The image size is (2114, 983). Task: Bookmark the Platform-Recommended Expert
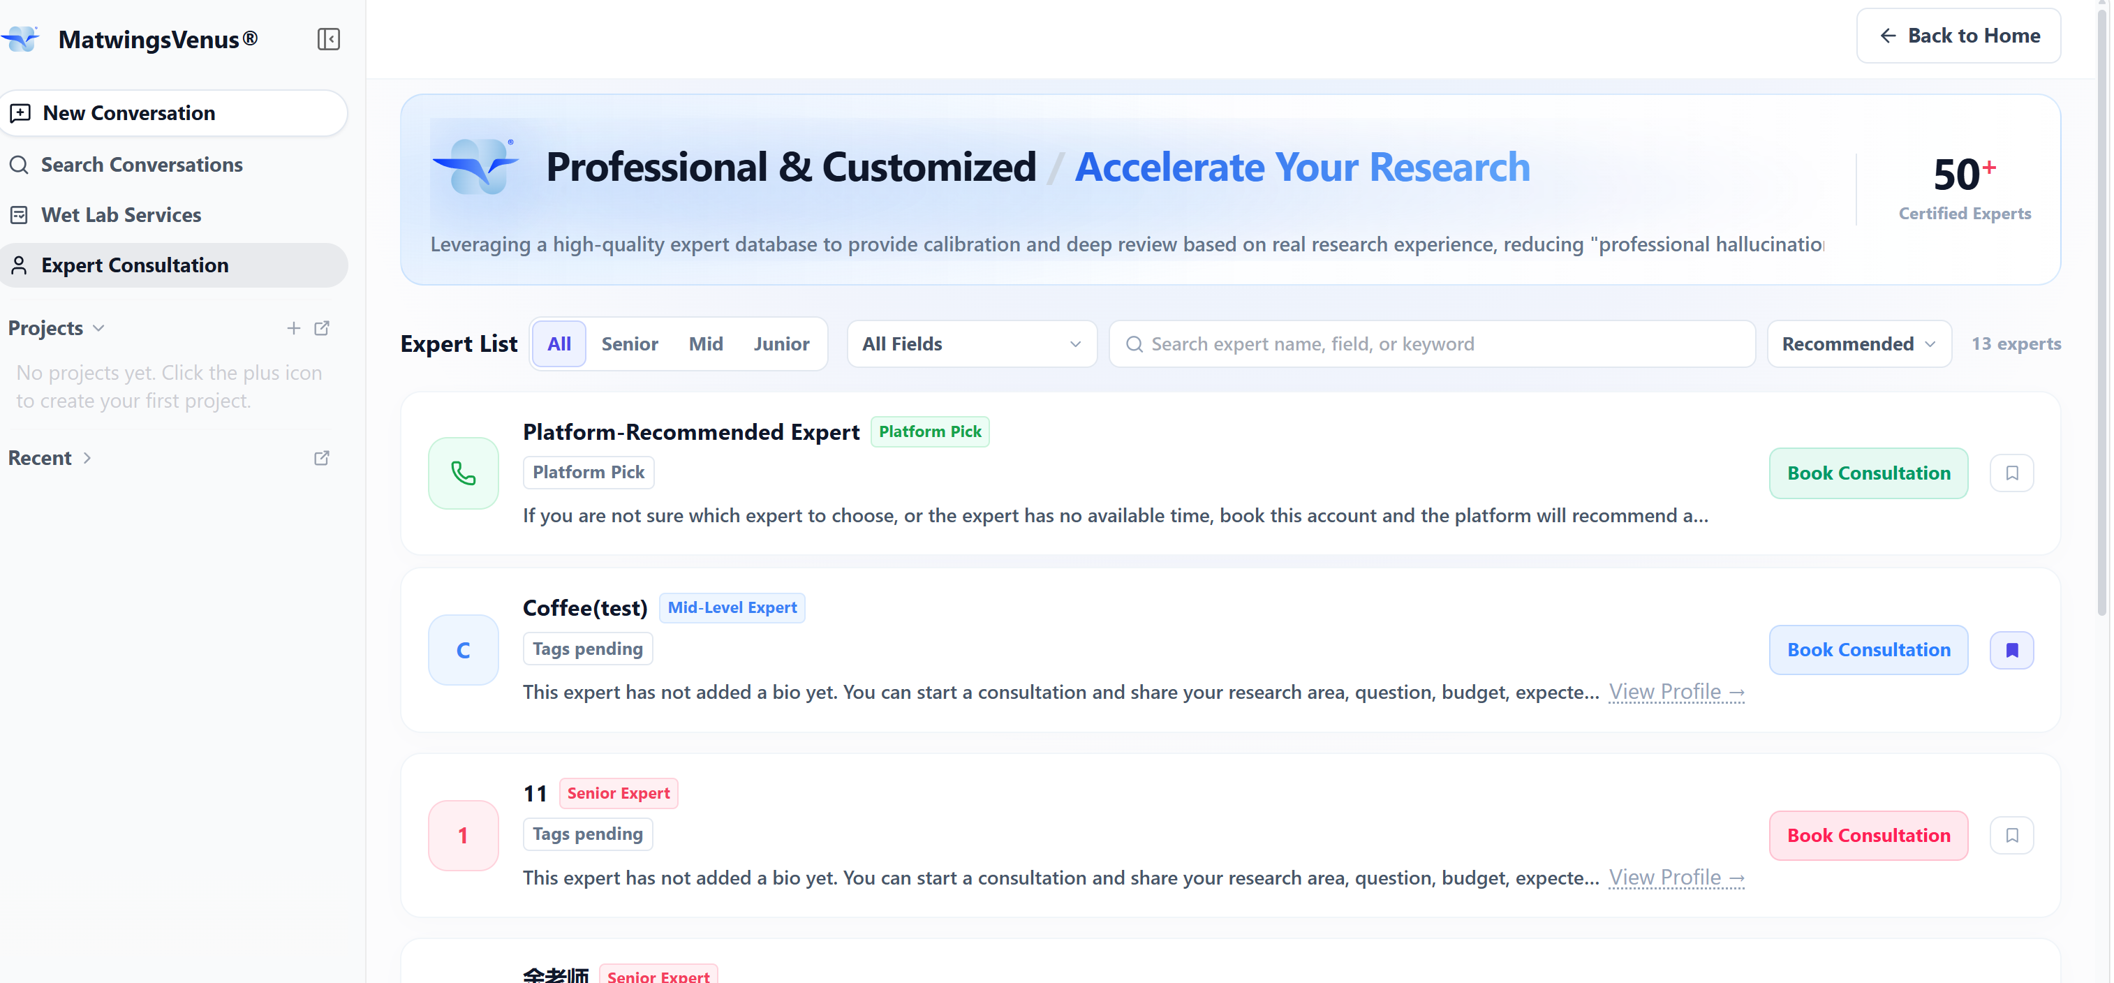tap(2011, 473)
